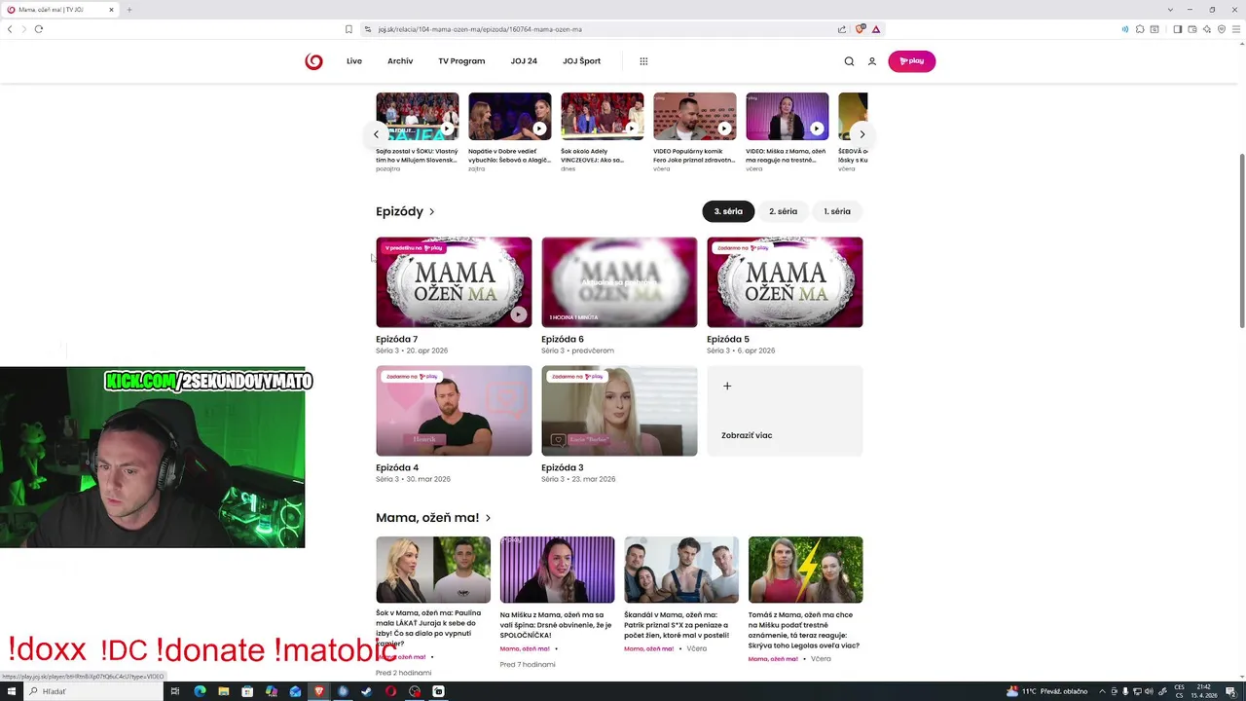Open browser extensions puzzle icon

[1140, 29]
